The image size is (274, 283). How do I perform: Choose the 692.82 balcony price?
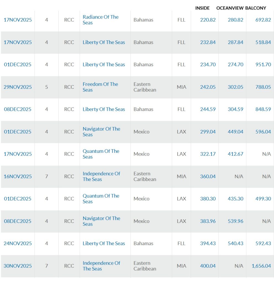tap(261, 20)
